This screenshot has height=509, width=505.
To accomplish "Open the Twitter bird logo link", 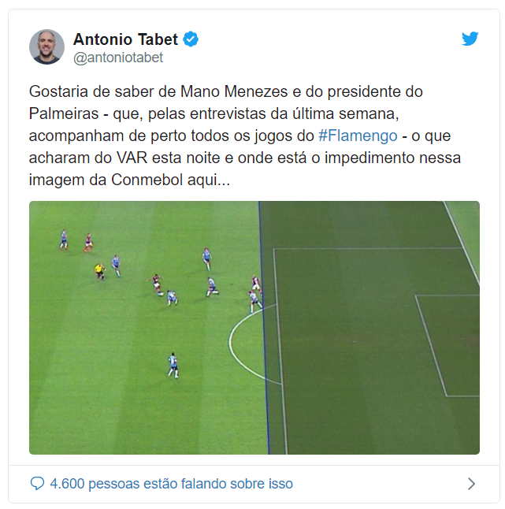I will 470,39.
